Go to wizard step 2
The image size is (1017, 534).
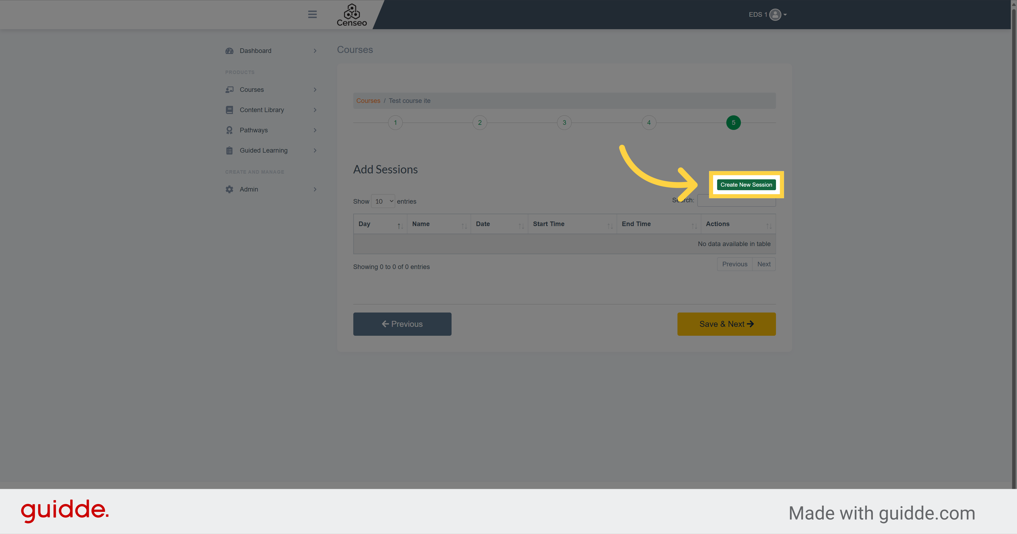coord(480,122)
